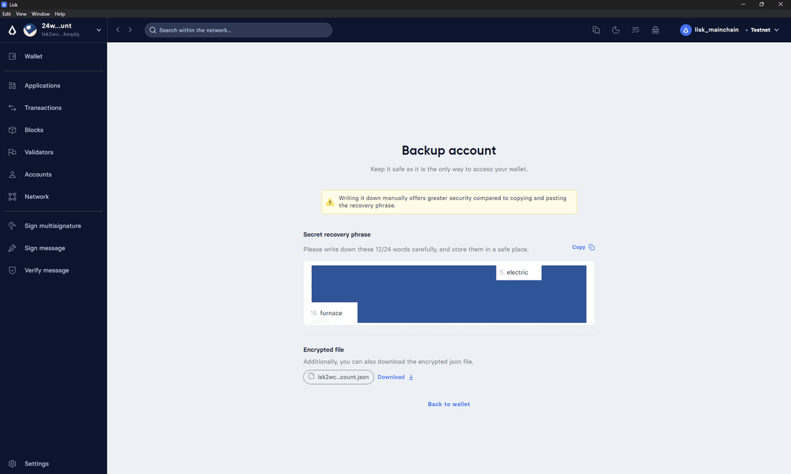Click the Blocks cube icon

(12, 130)
